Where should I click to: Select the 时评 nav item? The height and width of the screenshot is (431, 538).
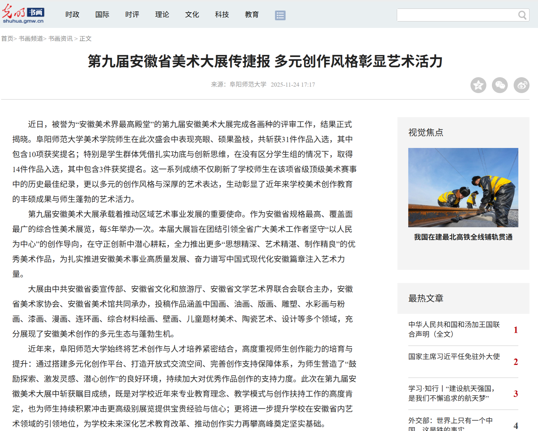[132, 14]
